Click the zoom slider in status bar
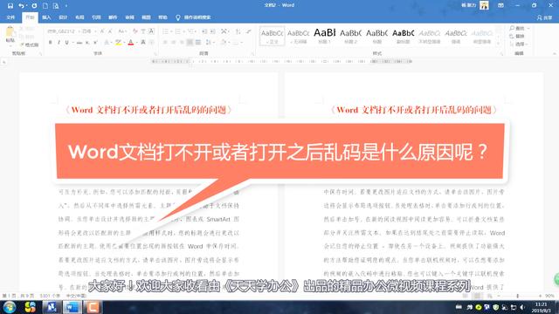This screenshot has width=559, height=314. click(x=518, y=296)
